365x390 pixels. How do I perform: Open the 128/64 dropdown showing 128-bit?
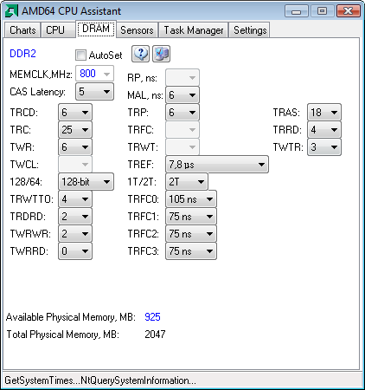point(86,182)
